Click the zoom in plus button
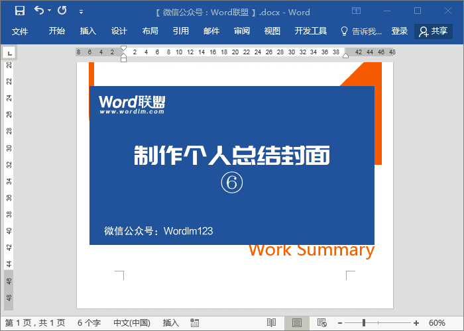The width and height of the screenshot is (464, 331). pos(416,323)
